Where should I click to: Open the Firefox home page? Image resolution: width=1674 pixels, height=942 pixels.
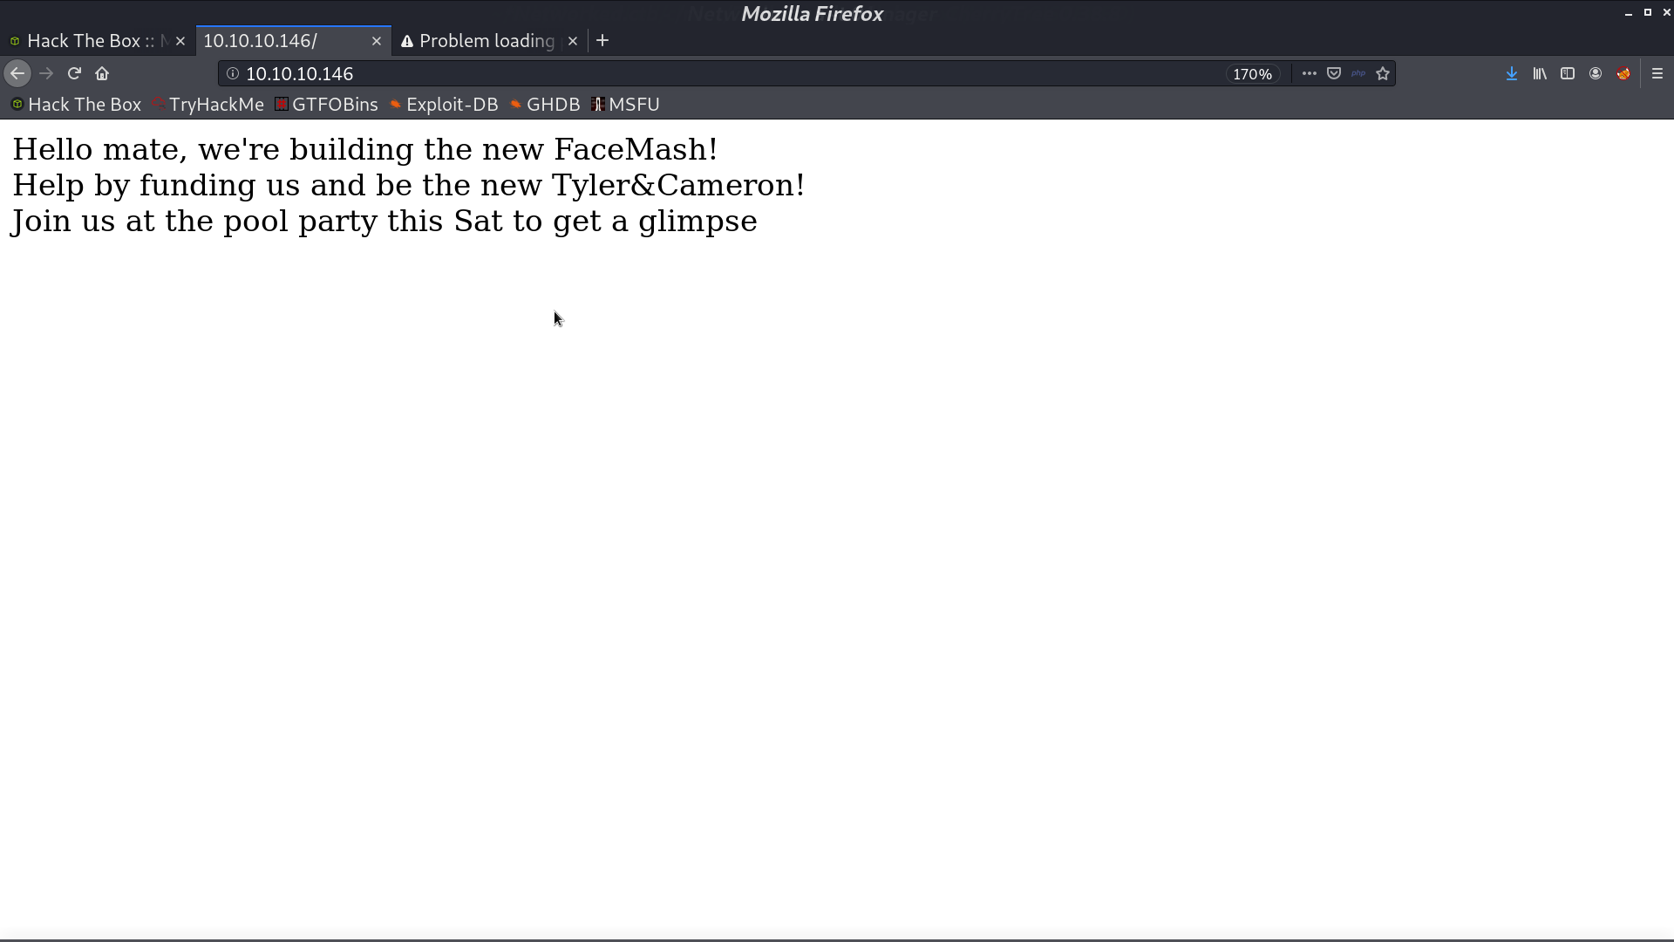(x=102, y=74)
